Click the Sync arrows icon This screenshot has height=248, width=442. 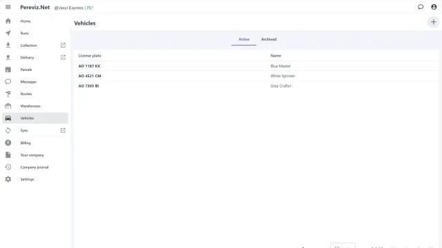pos(8,130)
